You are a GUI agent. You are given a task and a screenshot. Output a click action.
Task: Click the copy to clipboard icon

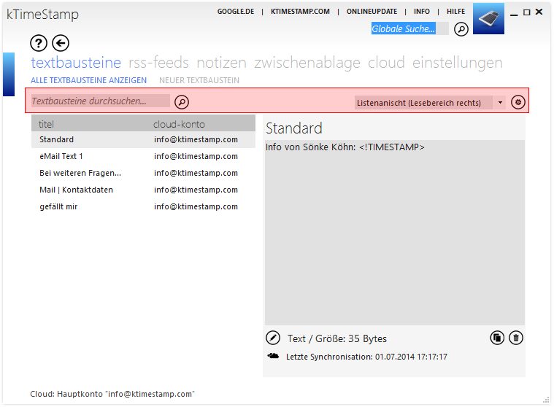click(497, 338)
